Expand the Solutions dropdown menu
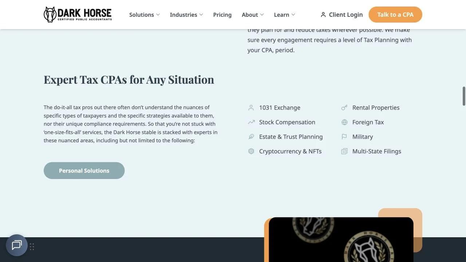Viewport: 466px width, 262px height. point(145,15)
